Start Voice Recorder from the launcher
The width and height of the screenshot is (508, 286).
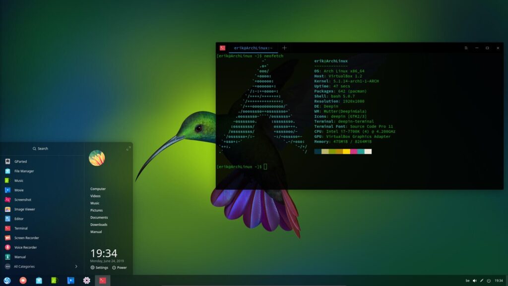tap(20, 247)
